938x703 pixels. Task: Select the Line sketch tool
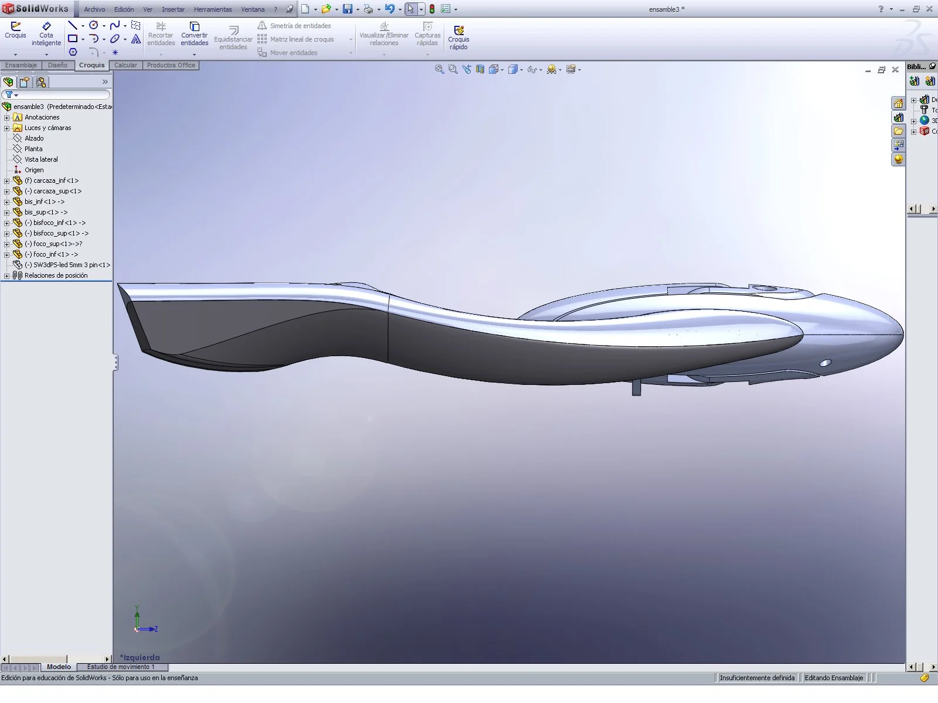coord(73,25)
